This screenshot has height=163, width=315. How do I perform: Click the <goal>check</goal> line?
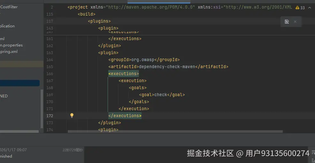tap(162, 95)
